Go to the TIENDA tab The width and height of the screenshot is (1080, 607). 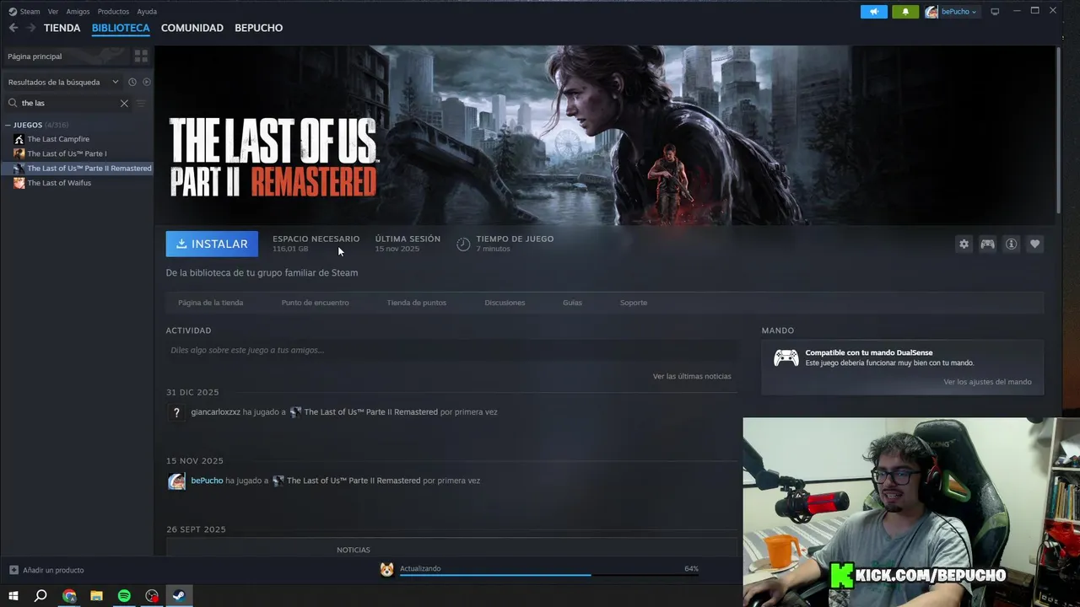[x=62, y=28]
